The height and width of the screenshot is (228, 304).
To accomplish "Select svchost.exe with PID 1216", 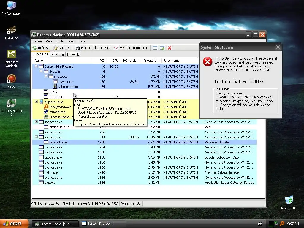I will tap(145, 162).
